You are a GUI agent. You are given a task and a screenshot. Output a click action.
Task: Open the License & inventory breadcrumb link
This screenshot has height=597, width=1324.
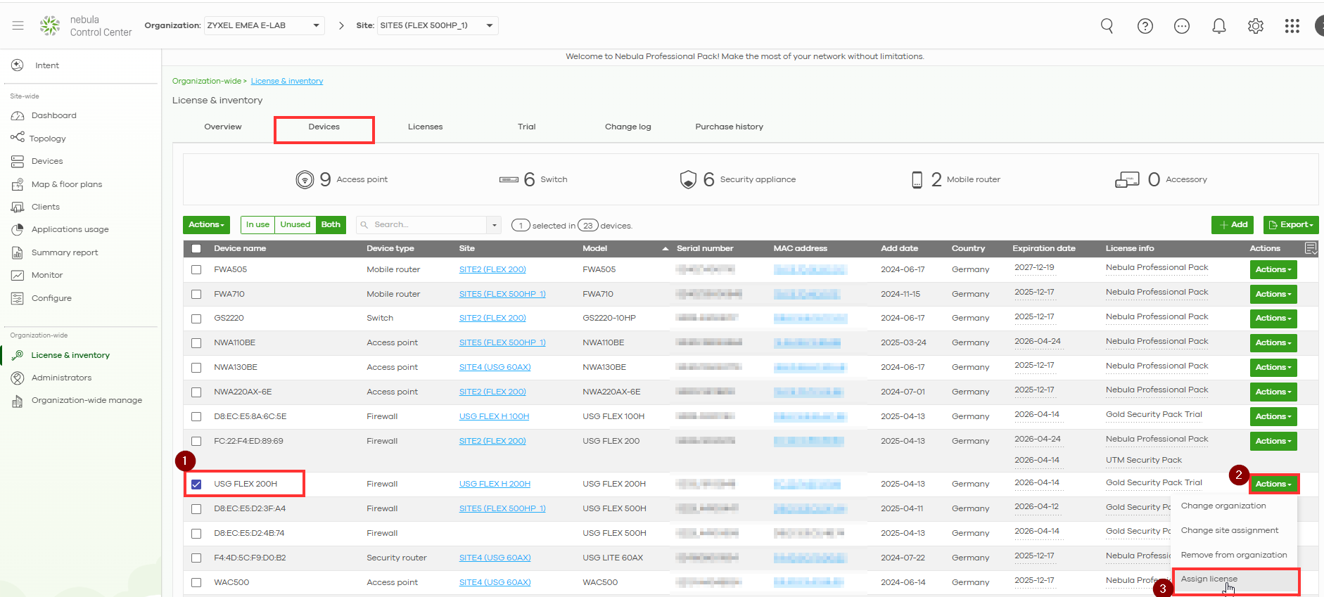tap(287, 81)
